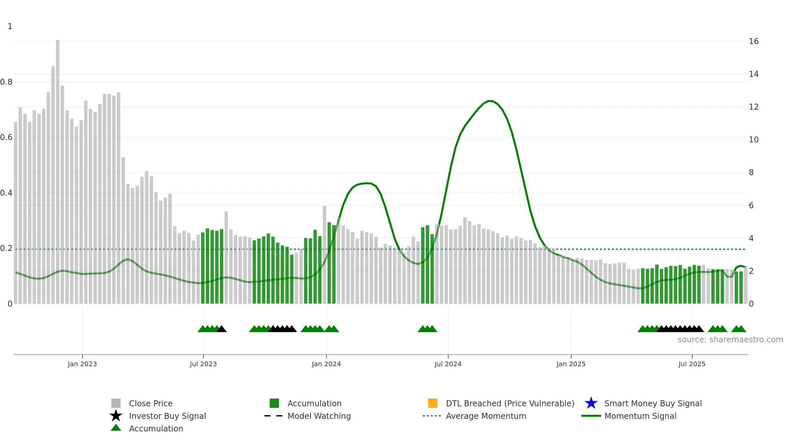Toggle the Momentum Signal legend label
This screenshot has width=795, height=447.
click(640, 416)
